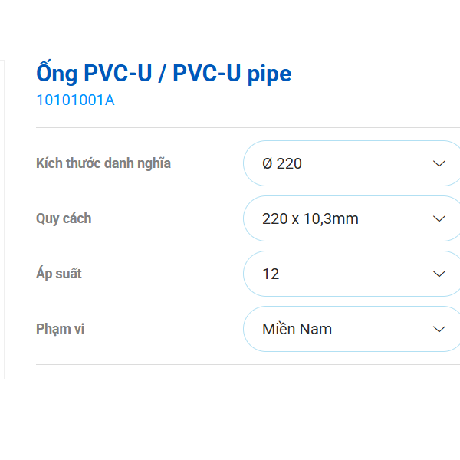
Task: Click the chevron arrow in the Ø 220 dropdown
Action: point(439,163)
